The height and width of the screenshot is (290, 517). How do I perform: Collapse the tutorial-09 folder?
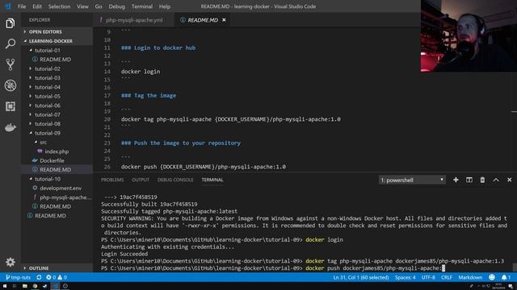coord(48,133)
